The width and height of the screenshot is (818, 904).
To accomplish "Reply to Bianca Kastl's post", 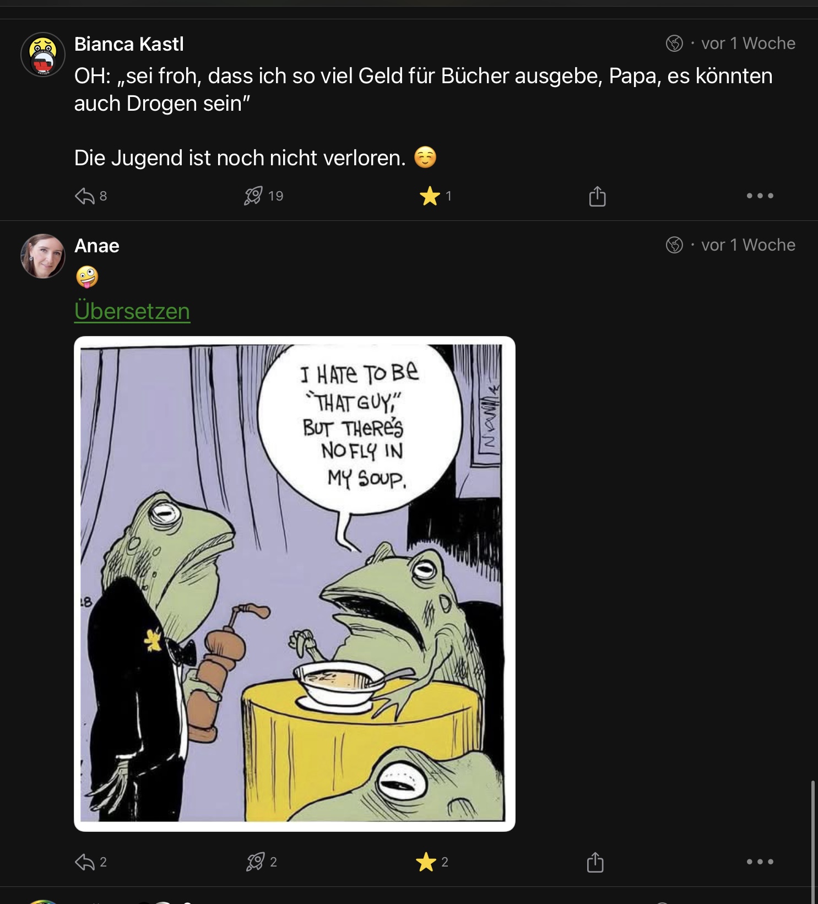I will 85,196.
